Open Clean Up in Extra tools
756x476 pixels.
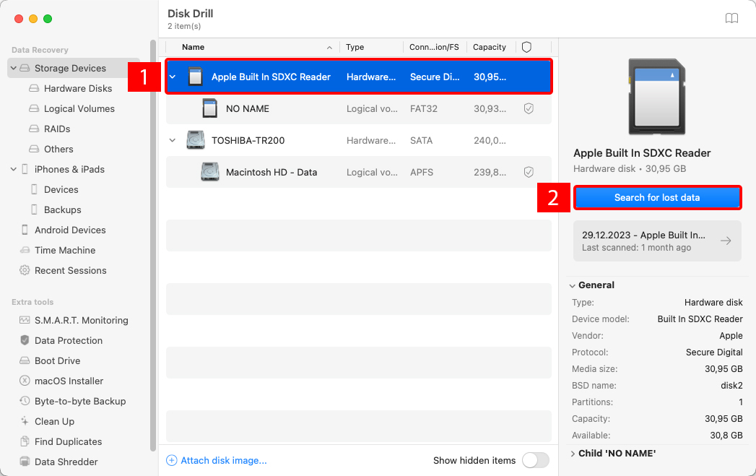click(x=54, y=422)
